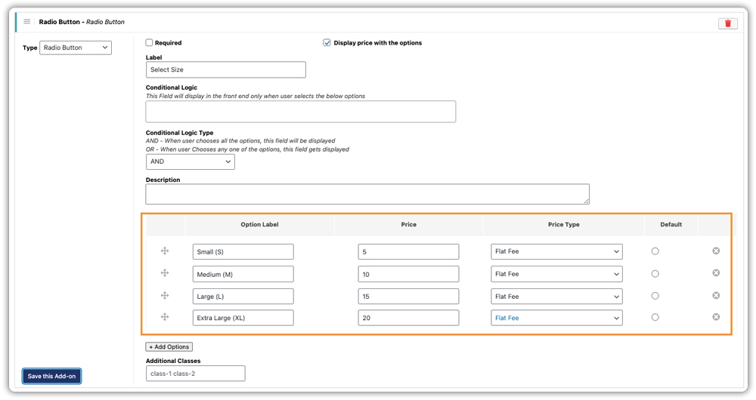Click inside the Description textarea
The height and width of the screenshot is (400, 756).
tap(367, 194)
